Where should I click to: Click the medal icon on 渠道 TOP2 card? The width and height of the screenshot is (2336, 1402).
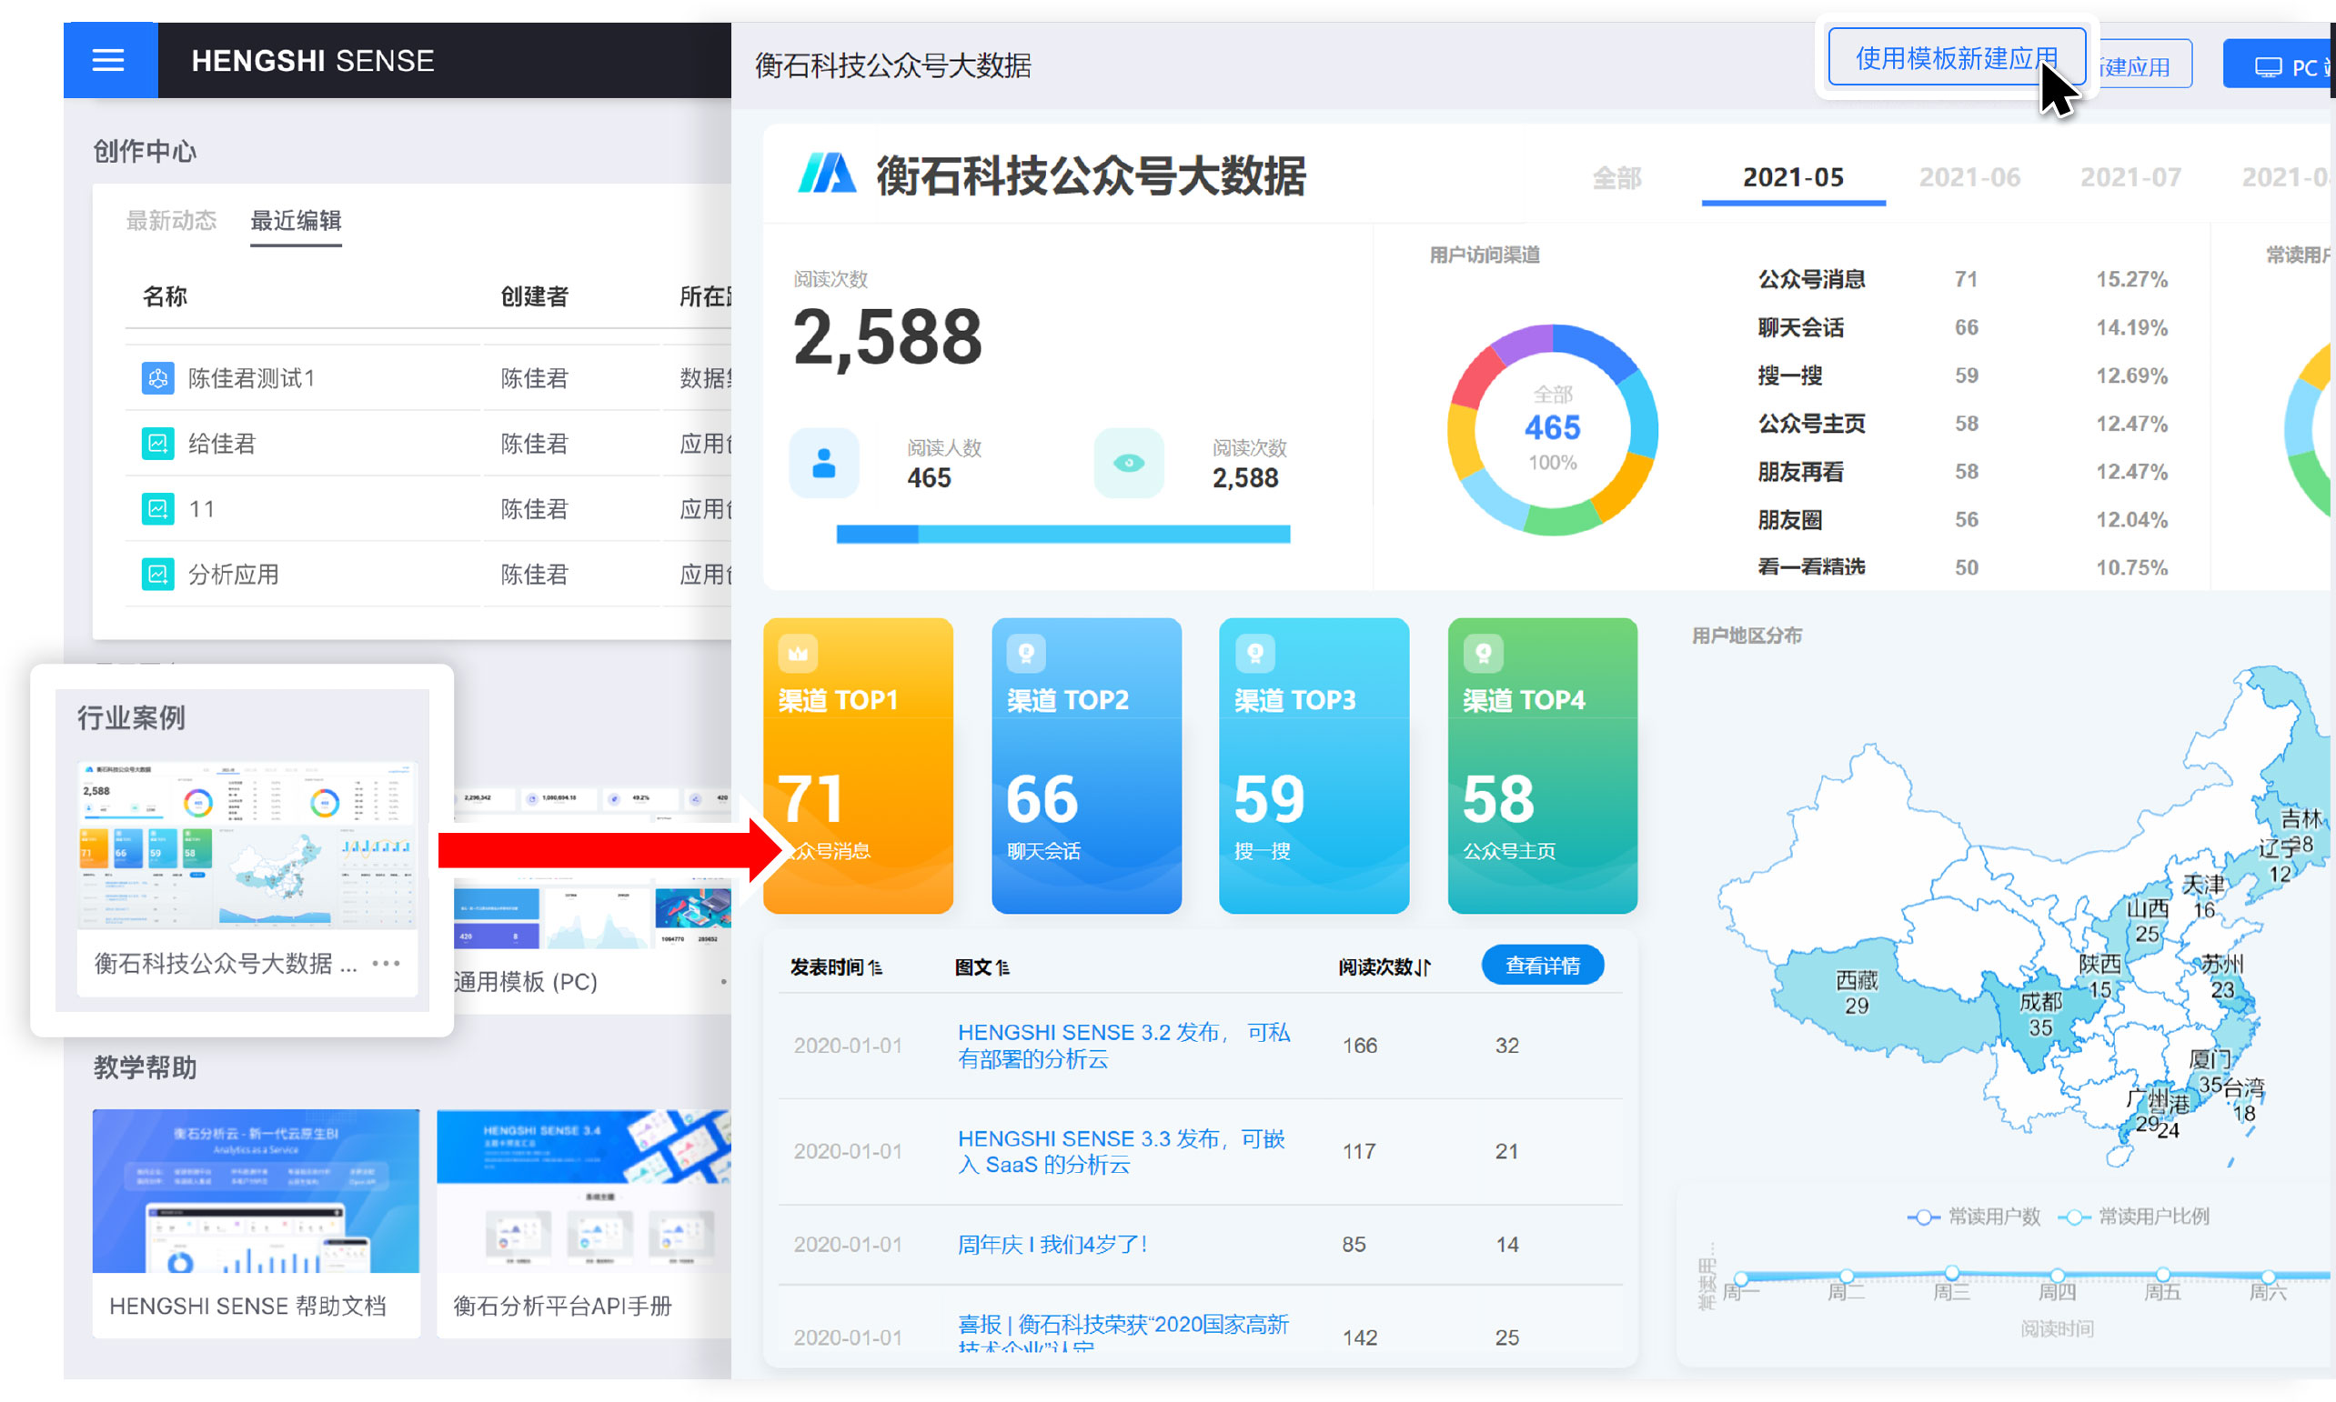pyautogui.click(x=1026, y=653)
